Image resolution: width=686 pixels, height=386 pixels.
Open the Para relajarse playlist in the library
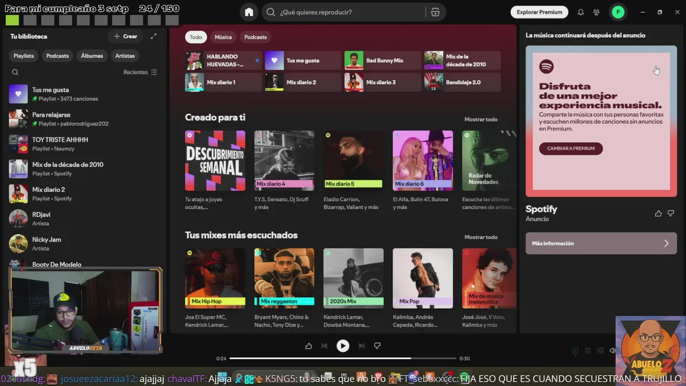coord(84,119)
